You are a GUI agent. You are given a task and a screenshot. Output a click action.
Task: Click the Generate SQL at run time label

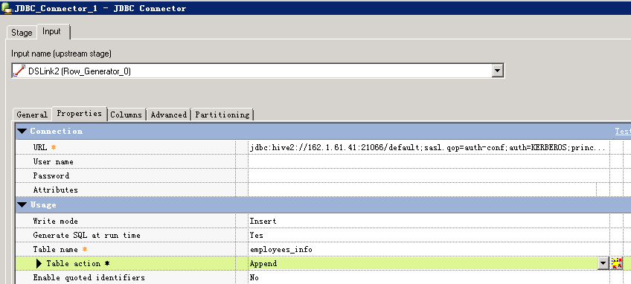click(86, 236)
